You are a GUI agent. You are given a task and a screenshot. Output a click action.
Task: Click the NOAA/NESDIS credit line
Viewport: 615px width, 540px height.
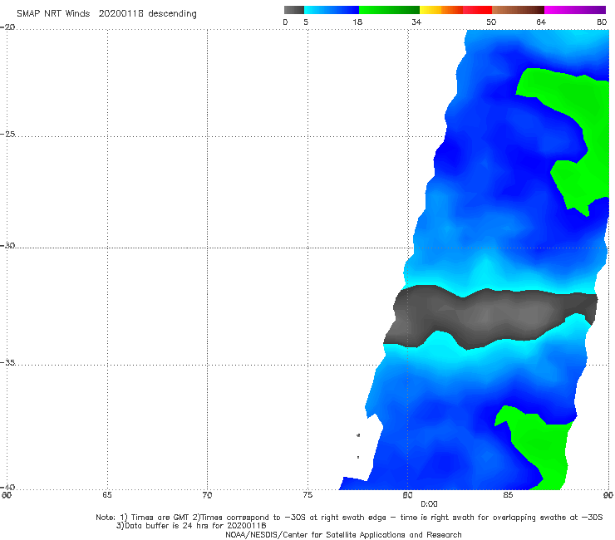(x=343, y=535)
